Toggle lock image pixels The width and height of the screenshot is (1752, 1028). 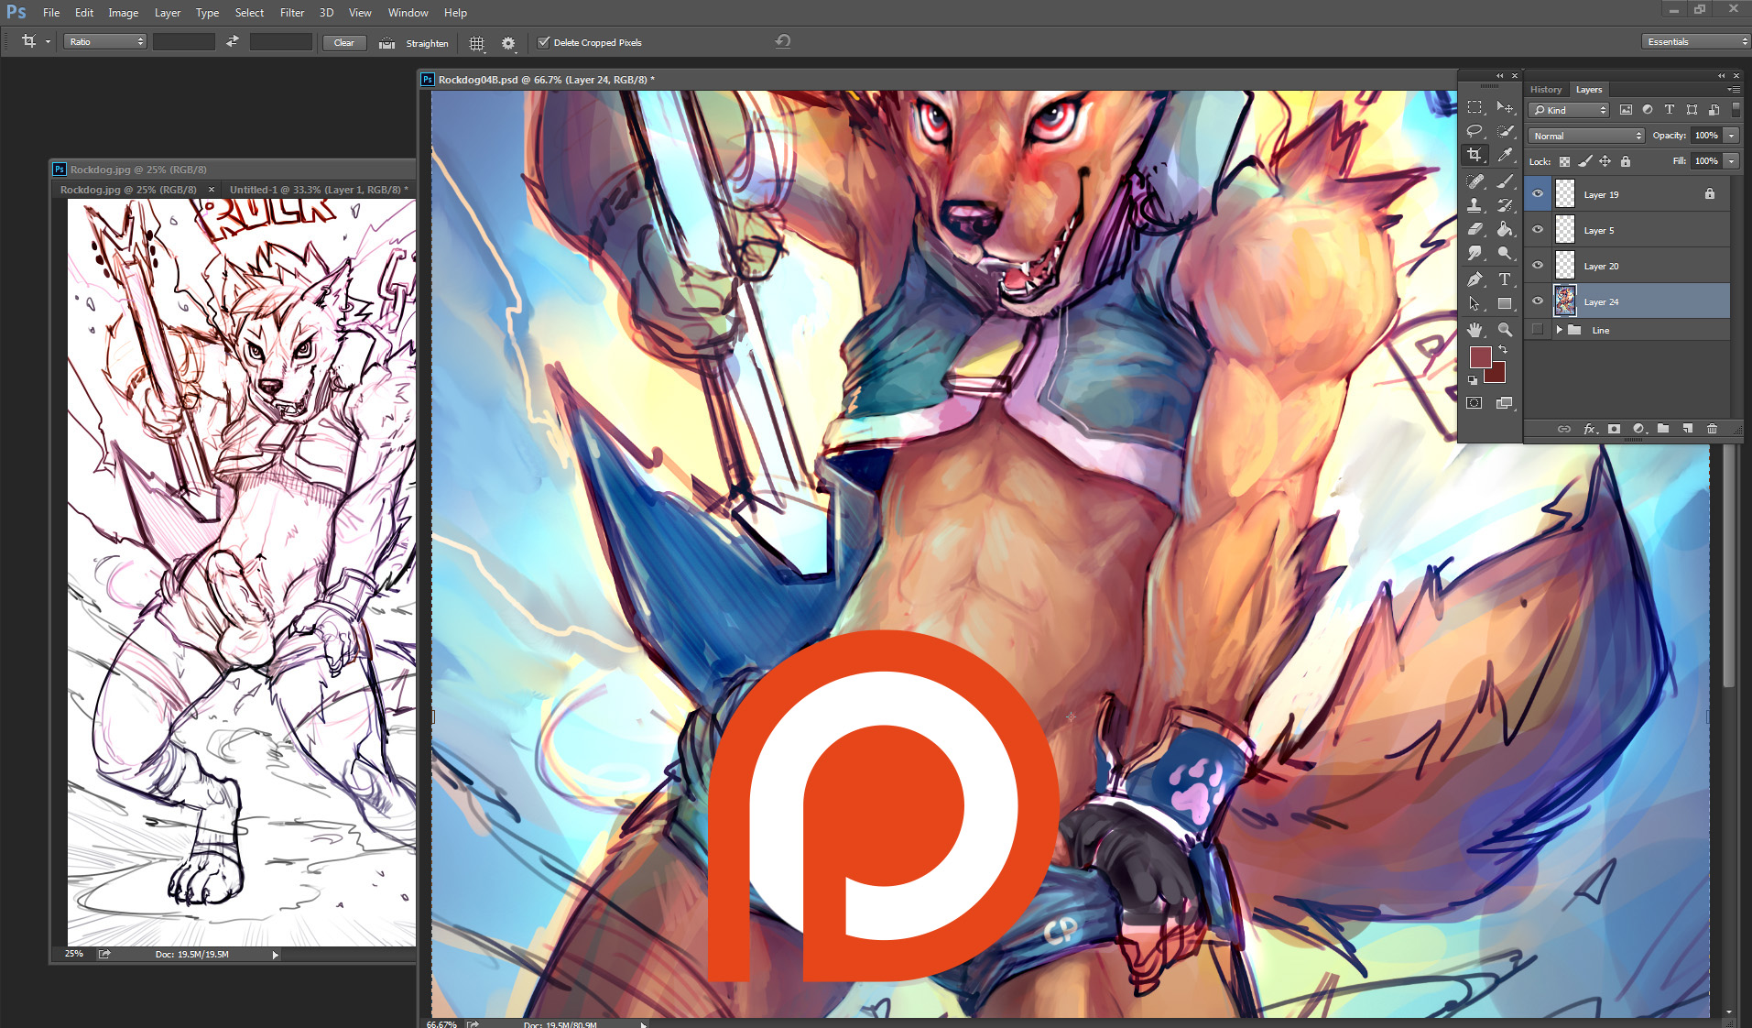pos(1584,161)
